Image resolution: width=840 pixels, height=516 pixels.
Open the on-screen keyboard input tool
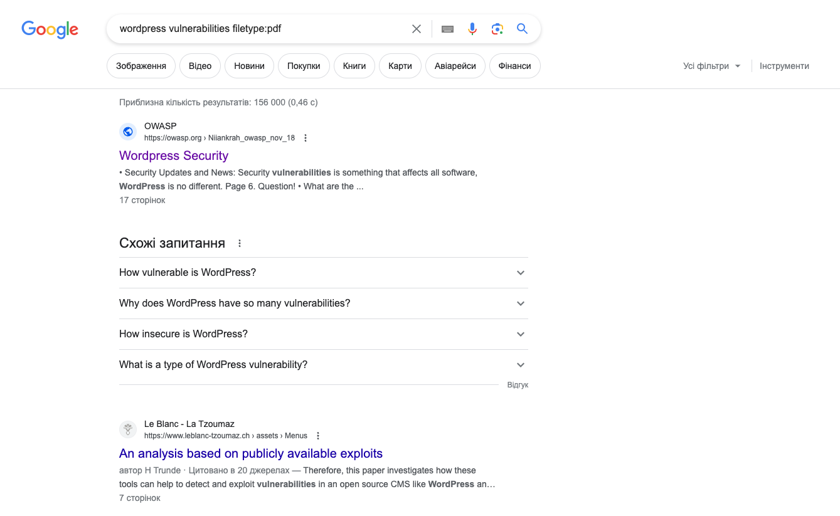click(x=447, y=29)
